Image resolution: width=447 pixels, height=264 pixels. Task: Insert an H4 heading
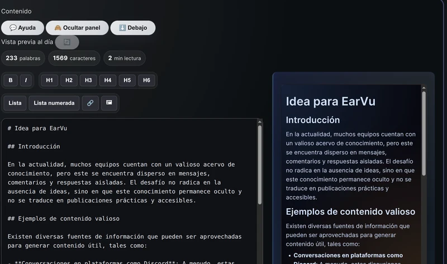108,80
